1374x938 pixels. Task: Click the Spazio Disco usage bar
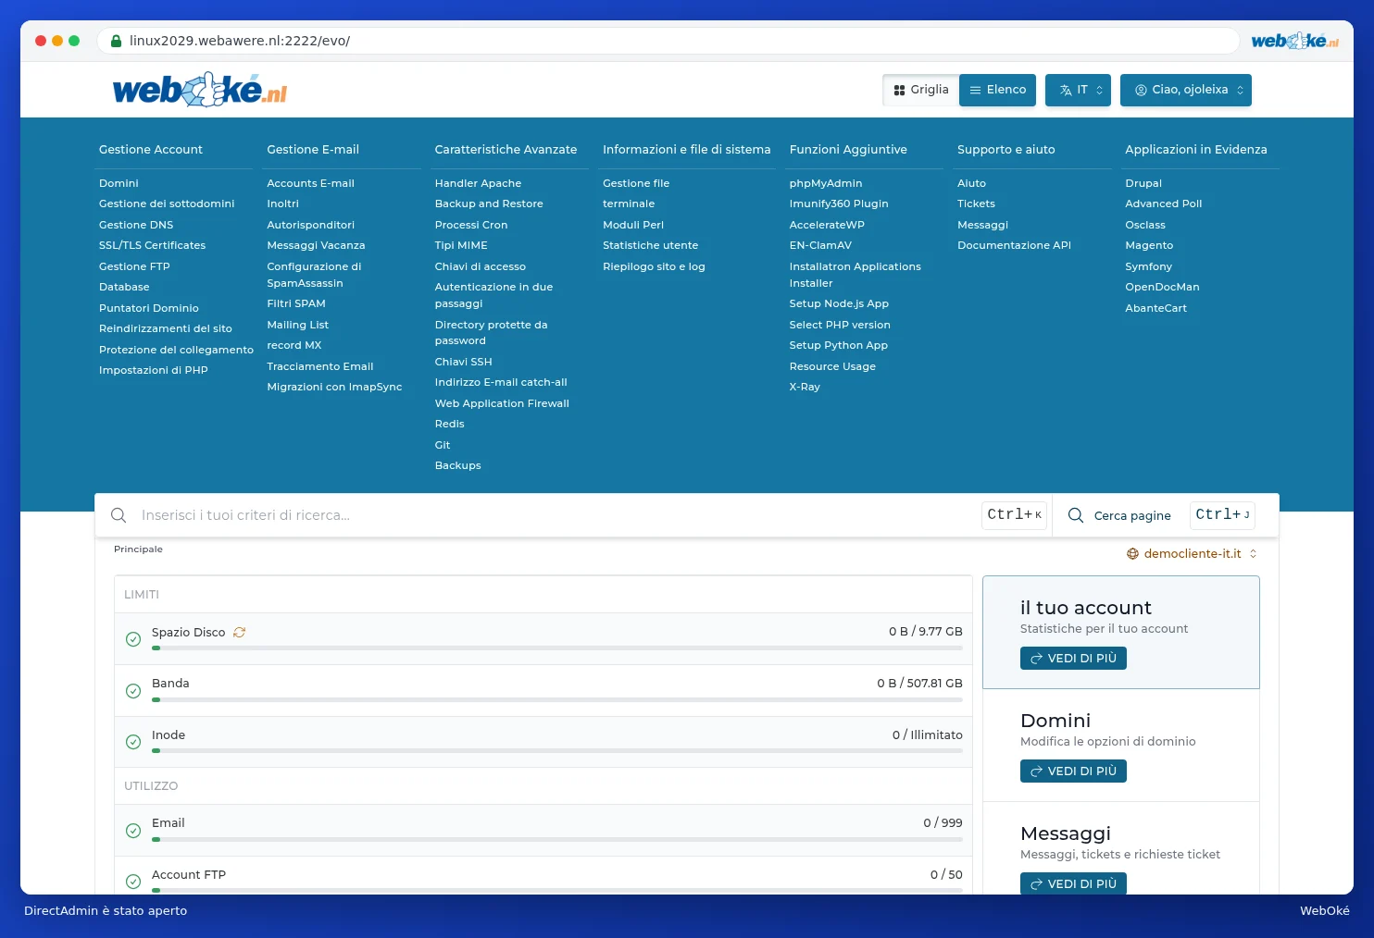point(557,648)
